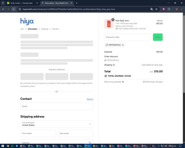The height and width of the screenshot is (148, 185).
Task: Close the Verify Codes tab
Action: pos(37,3)
